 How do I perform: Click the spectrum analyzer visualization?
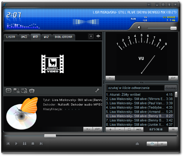[x=23, y=26]
